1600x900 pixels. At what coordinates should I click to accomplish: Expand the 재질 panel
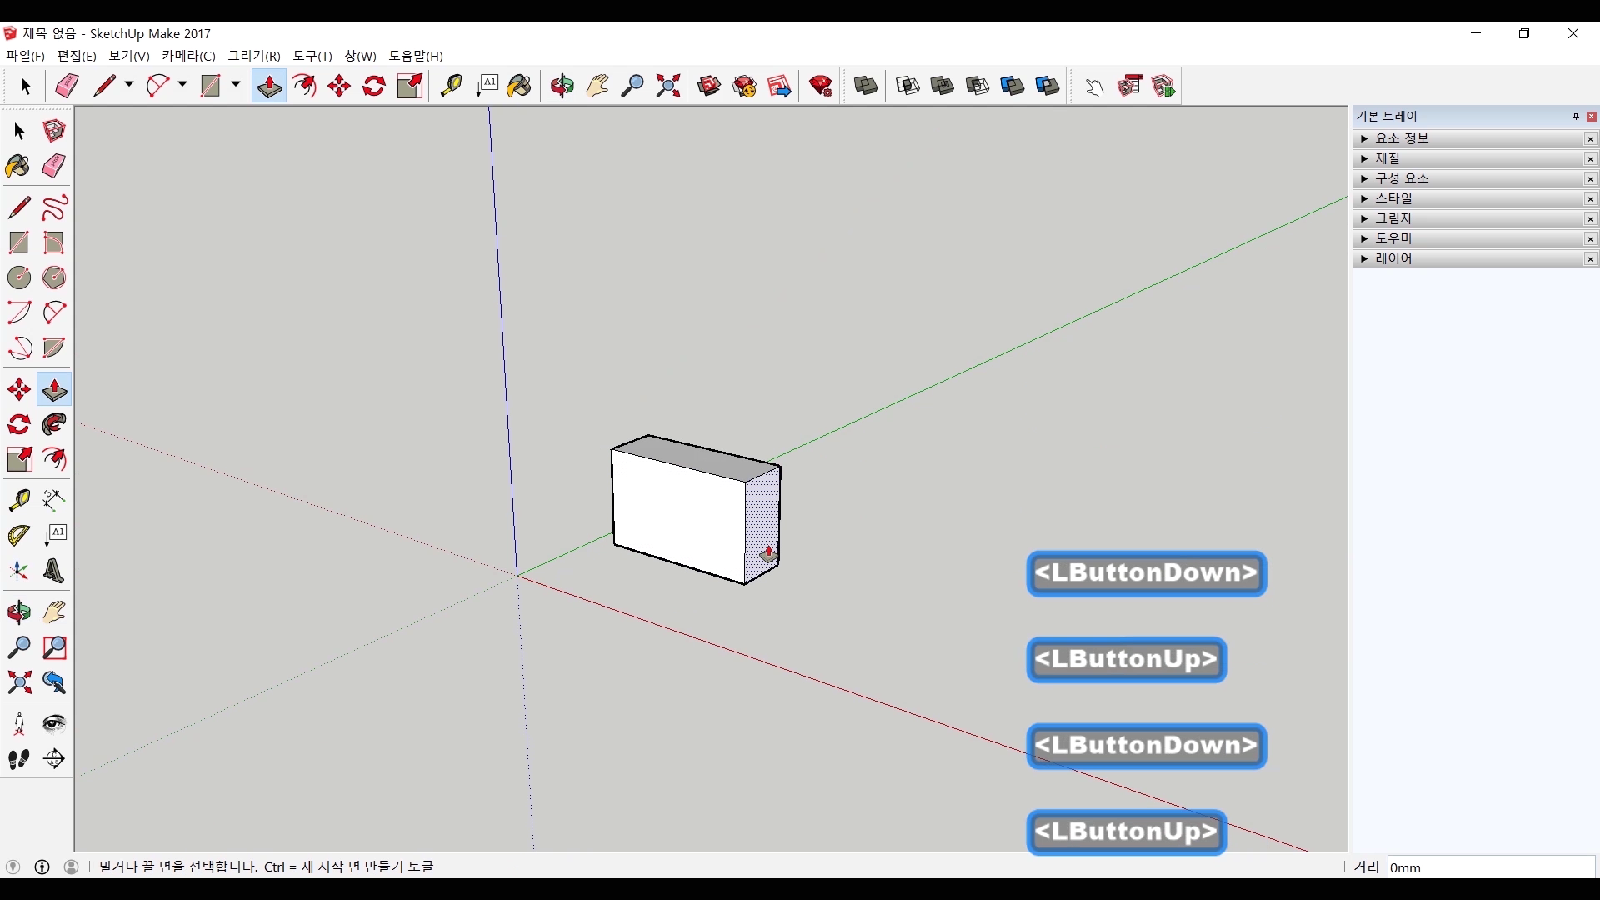1364,158
